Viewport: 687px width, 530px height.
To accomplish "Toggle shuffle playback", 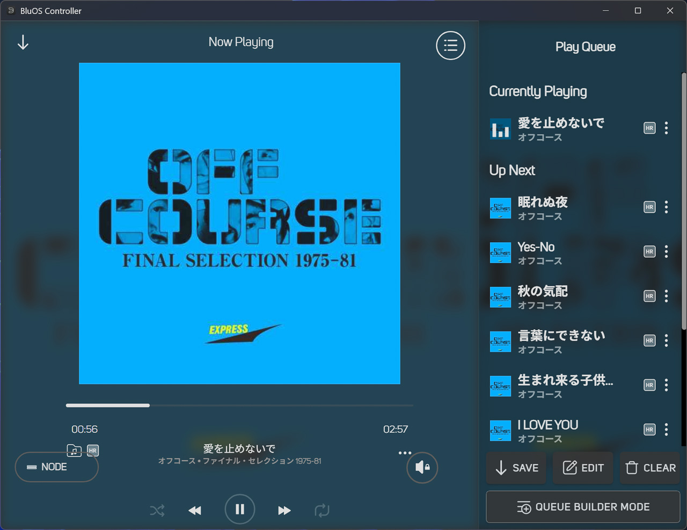I will [x=157, y=510].
